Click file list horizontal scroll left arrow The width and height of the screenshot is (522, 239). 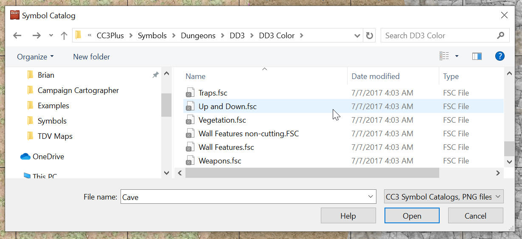180,173
